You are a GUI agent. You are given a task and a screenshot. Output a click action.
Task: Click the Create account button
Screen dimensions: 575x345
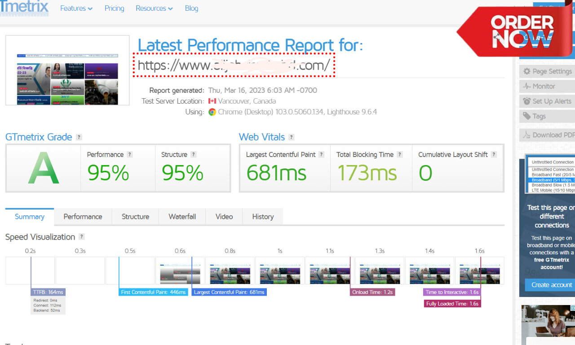552,285
